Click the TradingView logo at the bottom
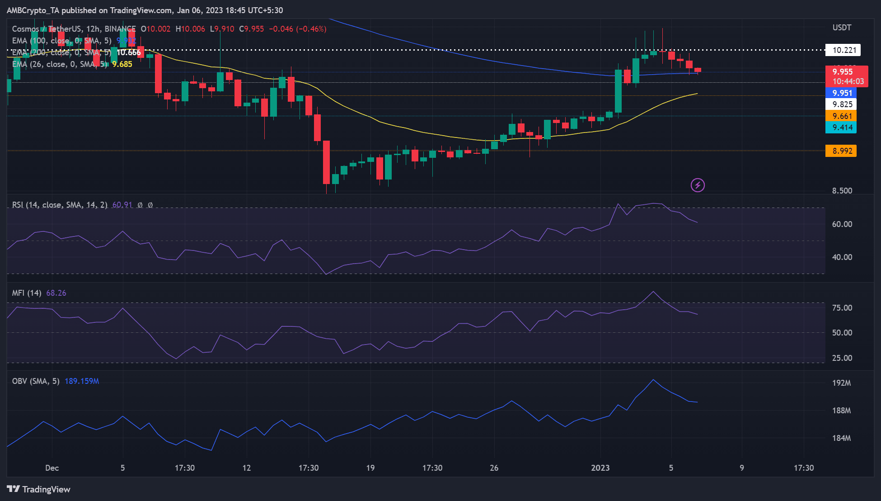The width and height of the screenshot is (881, 501). pos(38,489)
